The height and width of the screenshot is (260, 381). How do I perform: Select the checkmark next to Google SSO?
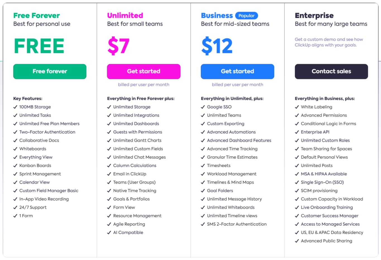[x=203, y=107]
